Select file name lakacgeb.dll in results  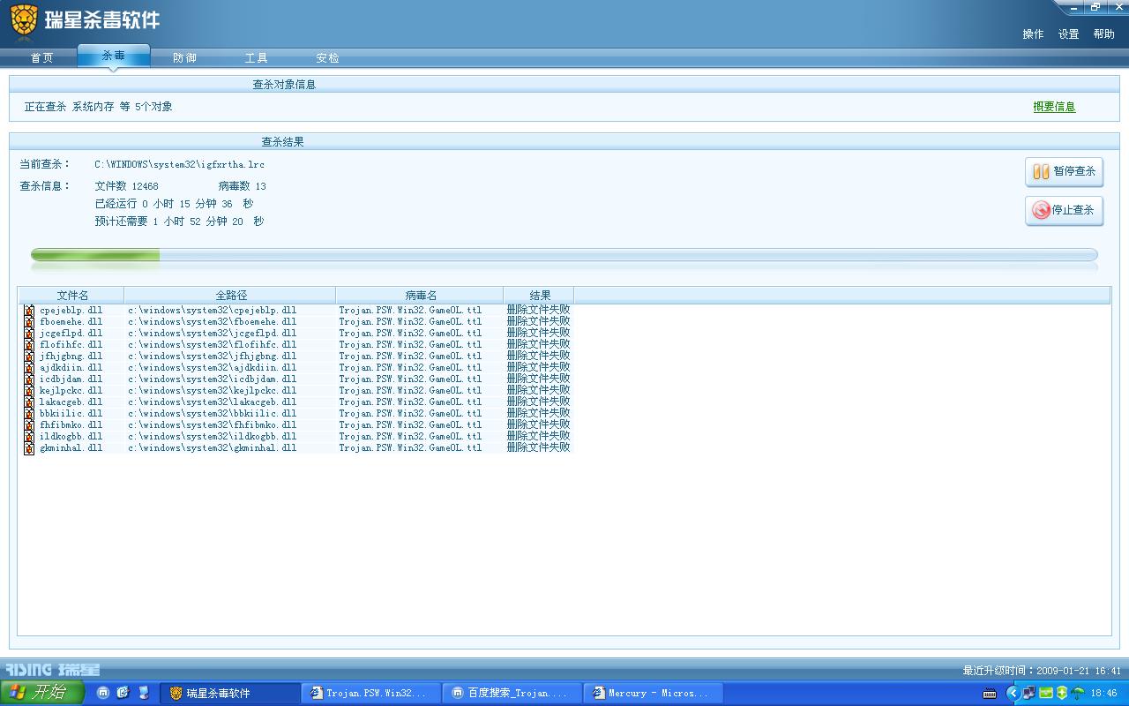pyautogui.click(x=71, y=402)
